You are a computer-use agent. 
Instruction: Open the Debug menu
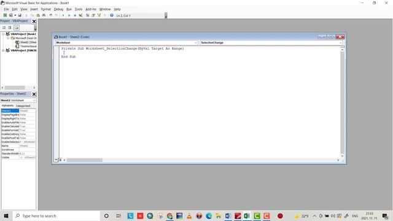[x=58, y=9]
